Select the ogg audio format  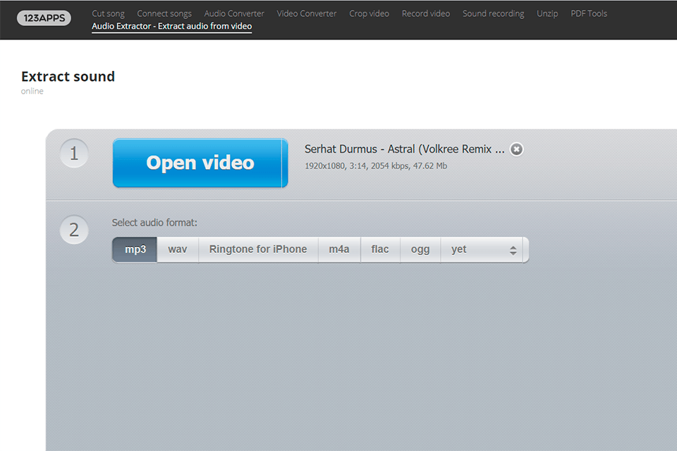pyautogui.click(x=420, y=249)
